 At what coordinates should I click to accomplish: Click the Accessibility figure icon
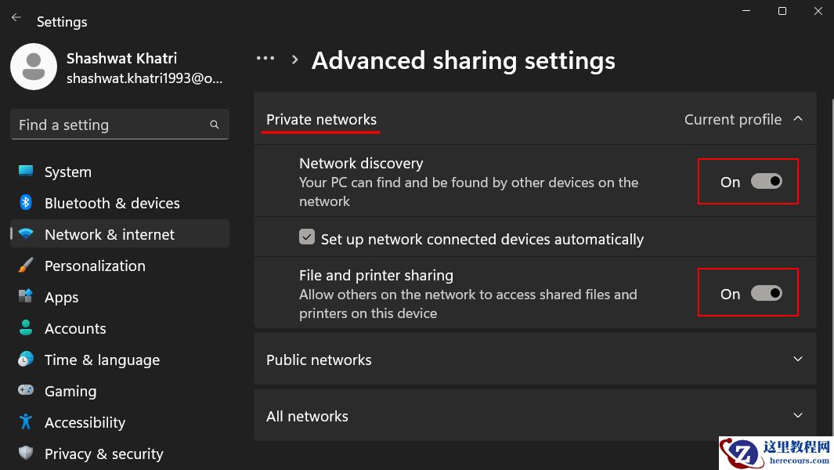(26, 422)
